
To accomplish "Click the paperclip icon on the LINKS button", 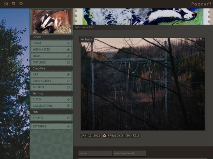I will [x=68, y=56].
